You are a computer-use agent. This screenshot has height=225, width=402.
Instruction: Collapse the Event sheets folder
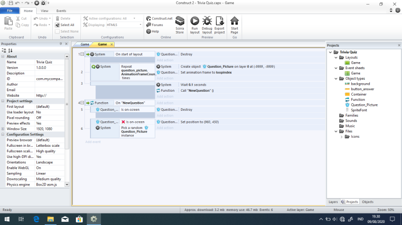pos(336,68)
